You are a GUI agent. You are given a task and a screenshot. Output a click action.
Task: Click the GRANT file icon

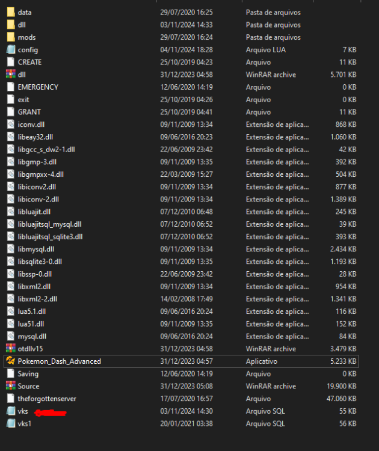click(11, 112)
